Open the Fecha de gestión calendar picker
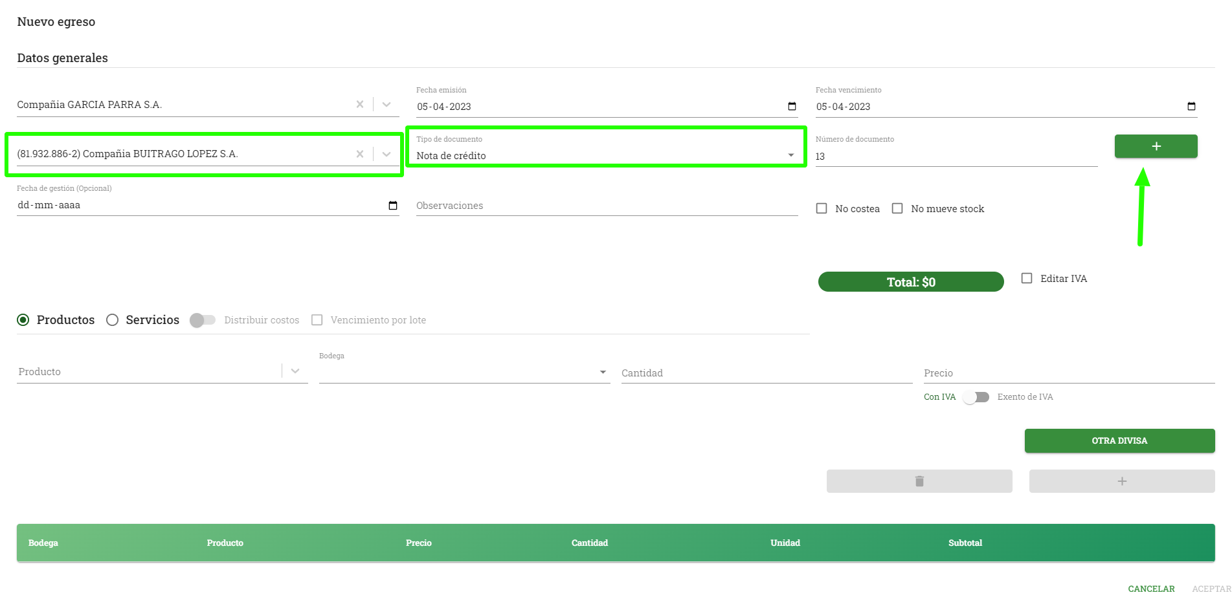The width and height of the screenshot is (1232, 606). 392,205
